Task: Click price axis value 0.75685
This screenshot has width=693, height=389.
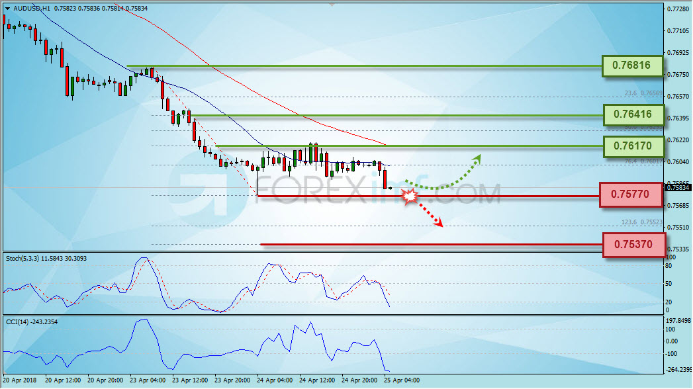Action: click(678, 206)
